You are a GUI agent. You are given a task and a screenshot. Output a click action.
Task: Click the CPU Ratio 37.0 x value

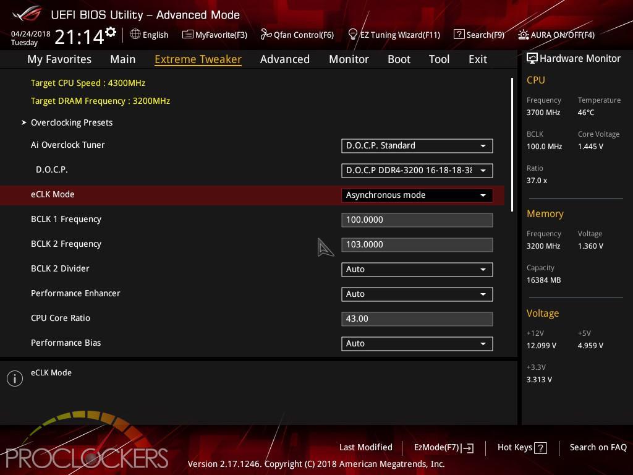[x=537, y=181]
